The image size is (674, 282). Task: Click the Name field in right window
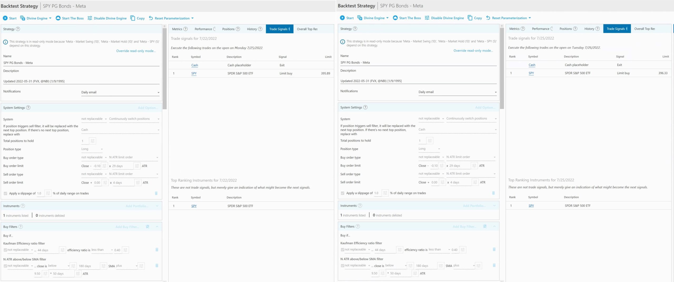tap(418, 62)
